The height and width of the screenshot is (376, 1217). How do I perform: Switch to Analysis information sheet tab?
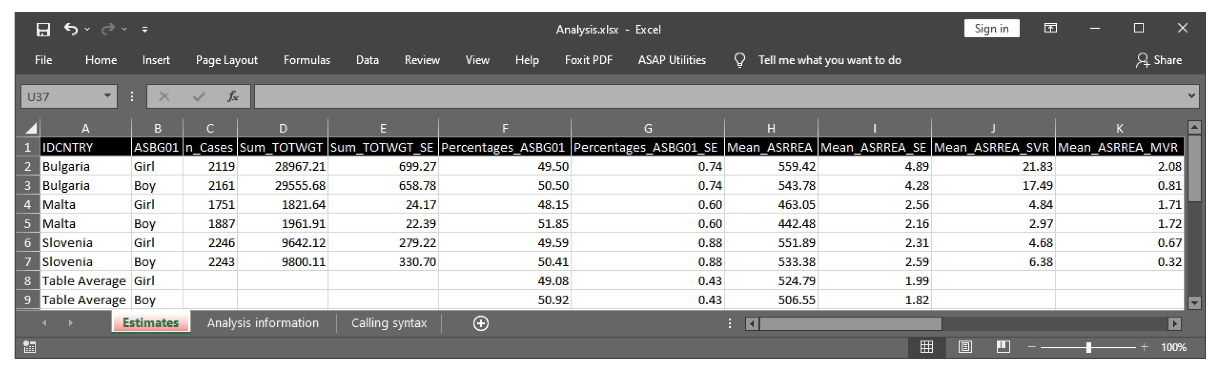tap(263, 323)
